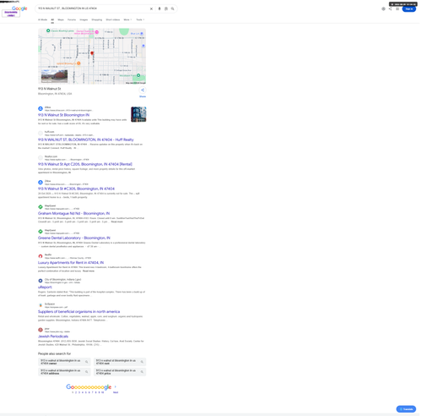The image size is (422, 416).
Task: Click the Translate button at bottom right
Action: pyautogui.click(x=406, y=409)
